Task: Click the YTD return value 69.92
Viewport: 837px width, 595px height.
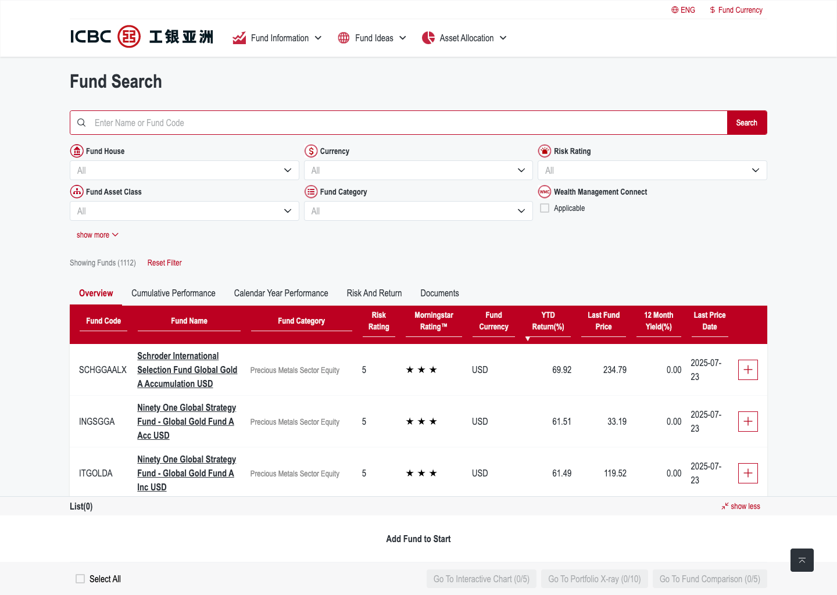Action: pyautogui.click(x=561, y=370)
